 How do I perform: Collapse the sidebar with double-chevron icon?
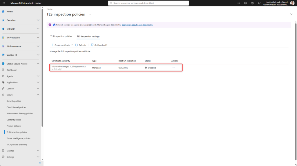[x=40, y=163]
